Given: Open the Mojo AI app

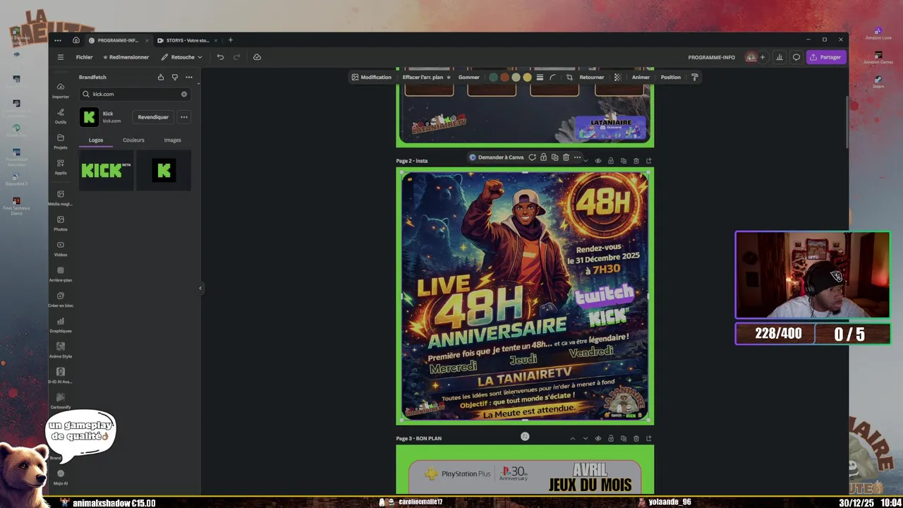Looking at the screenshot, I should tap(60, 477).
